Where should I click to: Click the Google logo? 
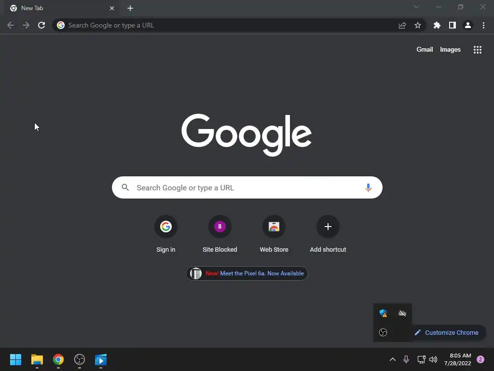point(247,135)
